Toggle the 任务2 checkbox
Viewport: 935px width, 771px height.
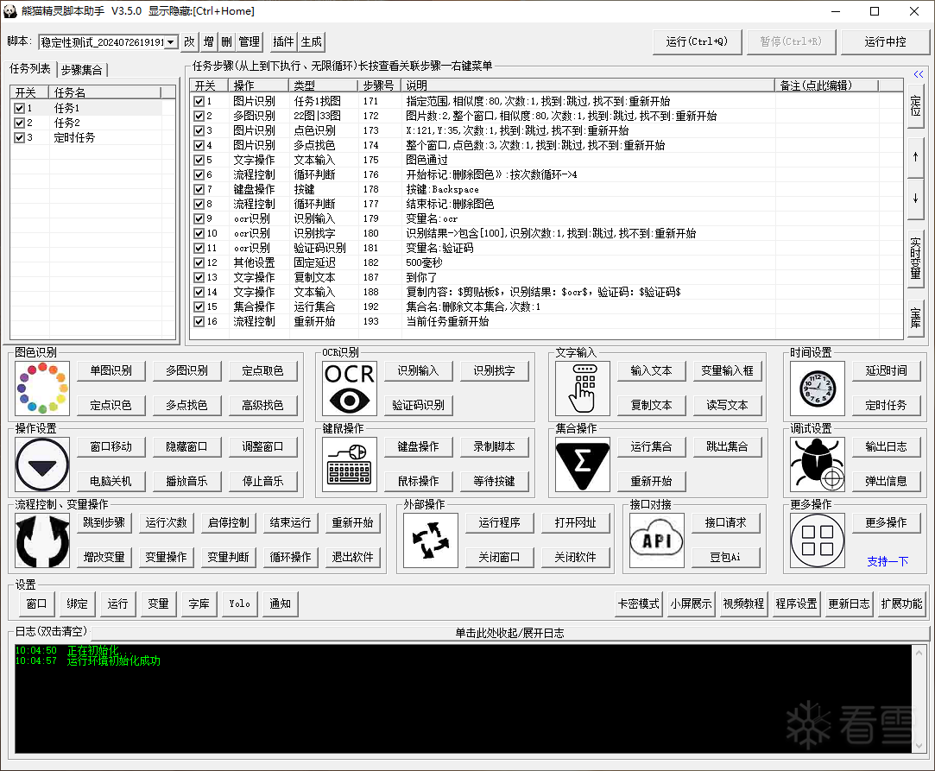pyautogui.click(x=19, y=123)
